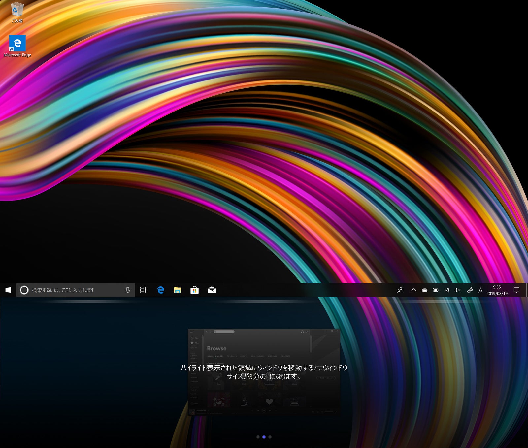Activate the microphone voice search icon

tap(128, 290)
